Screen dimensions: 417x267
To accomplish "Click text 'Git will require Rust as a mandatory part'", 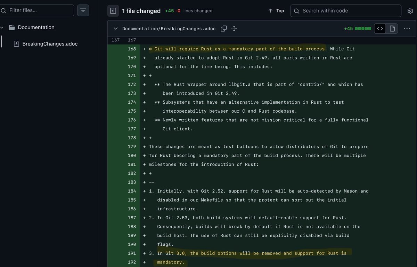I will [x=210, y=49].
